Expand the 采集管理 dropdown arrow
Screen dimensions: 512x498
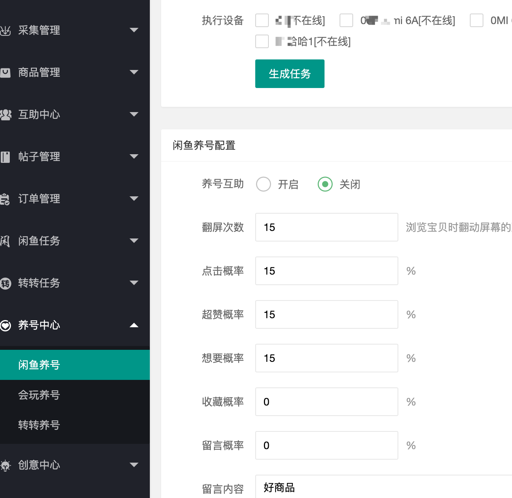[x=134, y=30]
